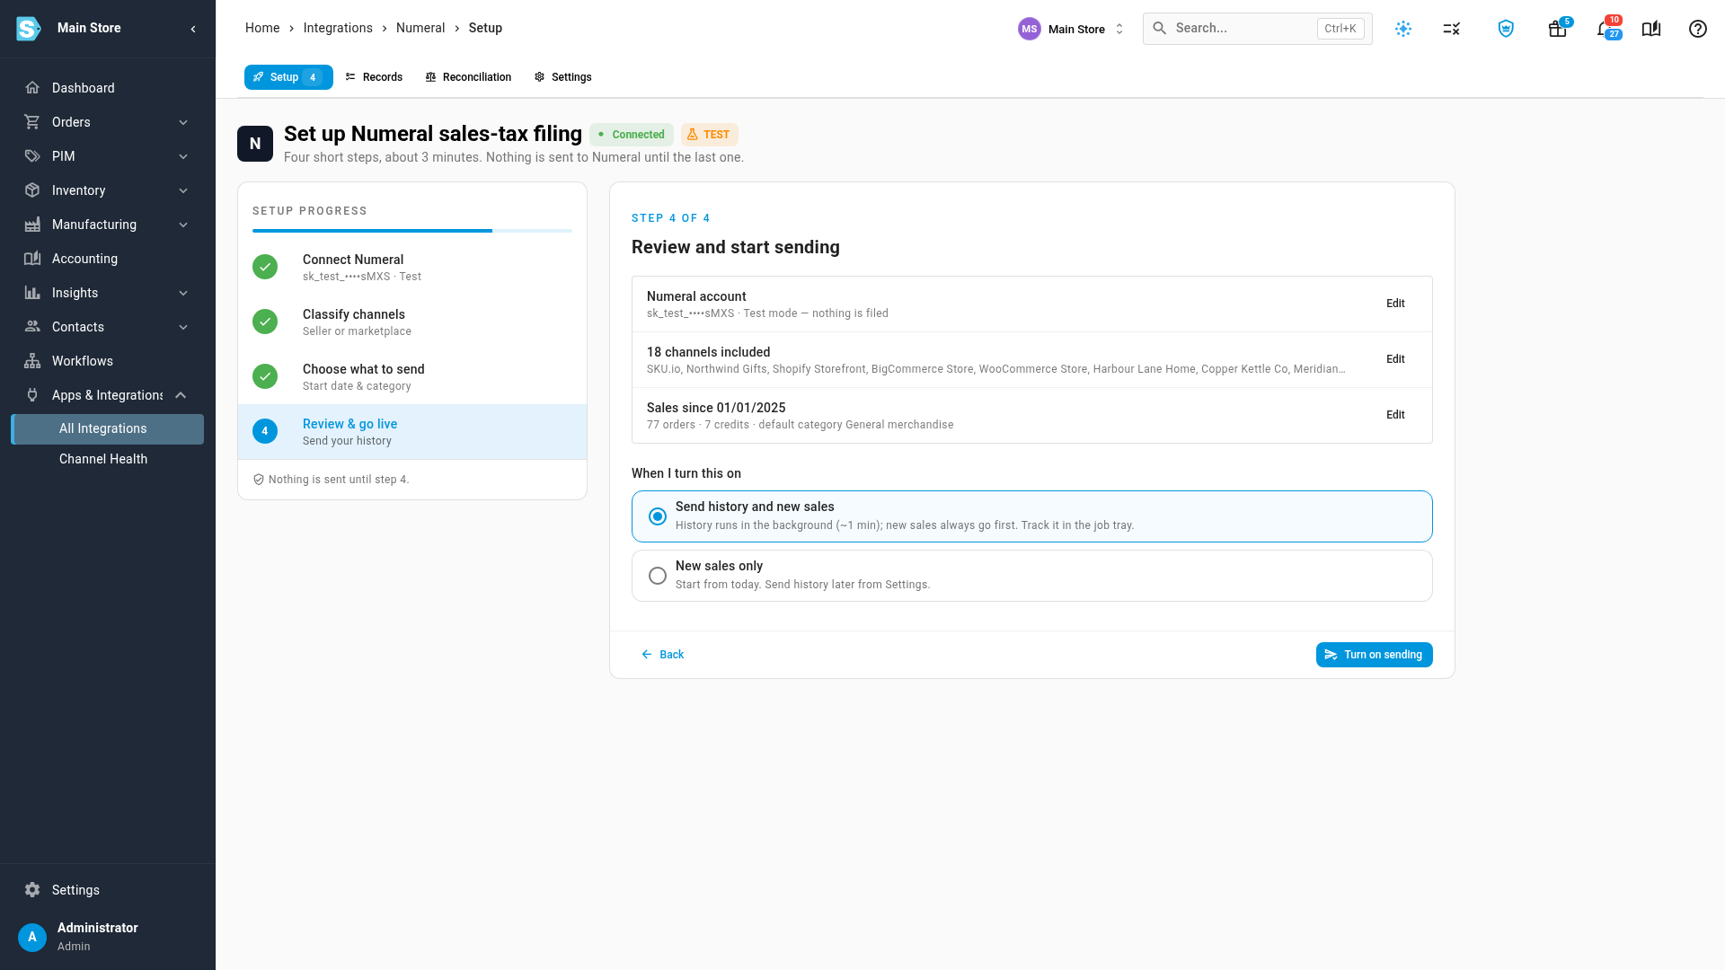Select Send history and new sales option
1725x970 pixels.
(1031, 516)
